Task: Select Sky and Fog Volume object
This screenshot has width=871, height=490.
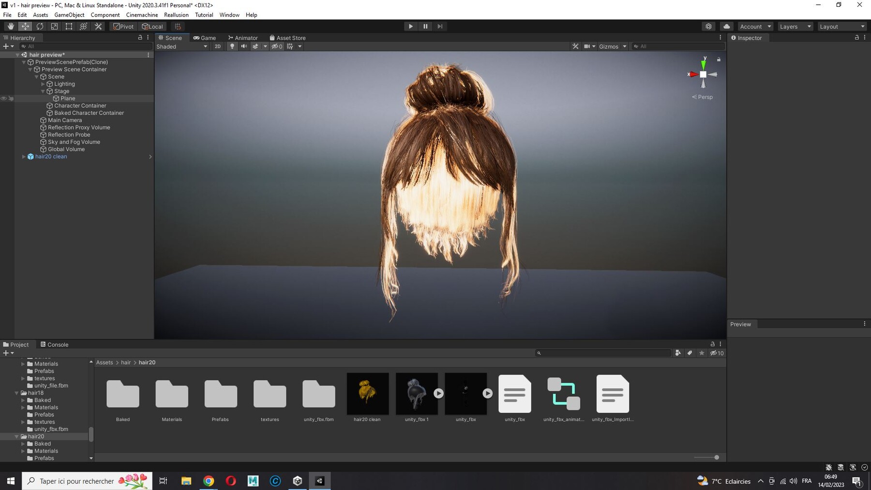Action: pyautogui.click(x=74, y=142)
